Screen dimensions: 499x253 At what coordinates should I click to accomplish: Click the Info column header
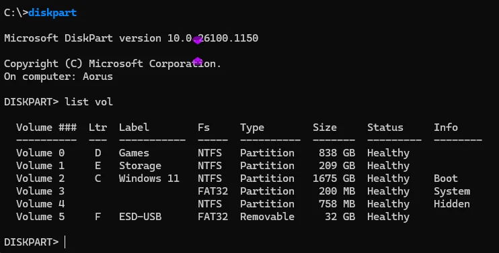pyautogui.click(x=446, y=128)
